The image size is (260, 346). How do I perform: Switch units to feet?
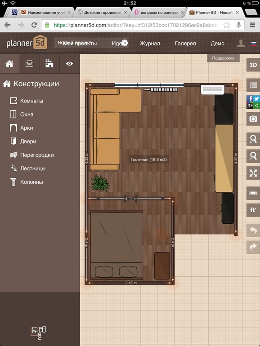(x=253, y=210)
